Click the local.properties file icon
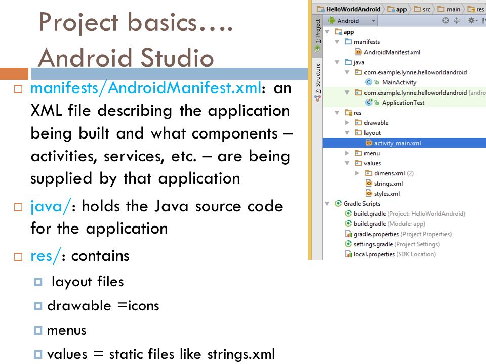 click(348, 254)
